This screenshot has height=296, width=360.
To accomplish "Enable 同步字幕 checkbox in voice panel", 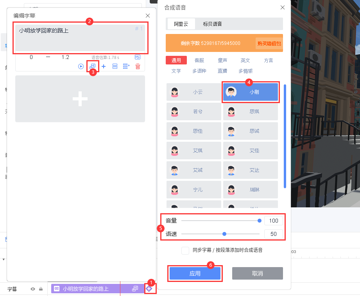I will click(x=185, y=251).
